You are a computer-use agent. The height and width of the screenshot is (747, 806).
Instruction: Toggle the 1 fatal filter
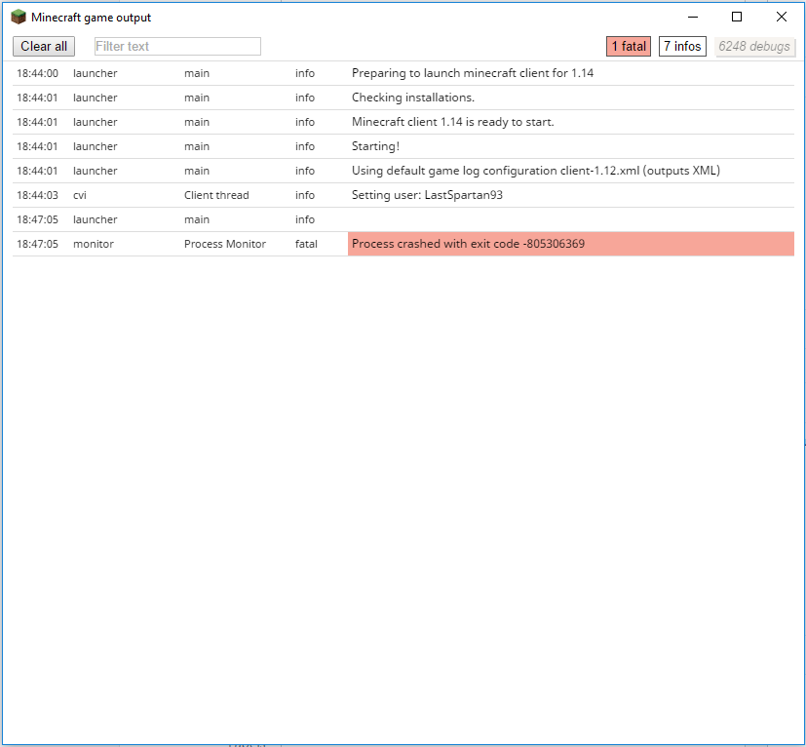click(629, 46)
